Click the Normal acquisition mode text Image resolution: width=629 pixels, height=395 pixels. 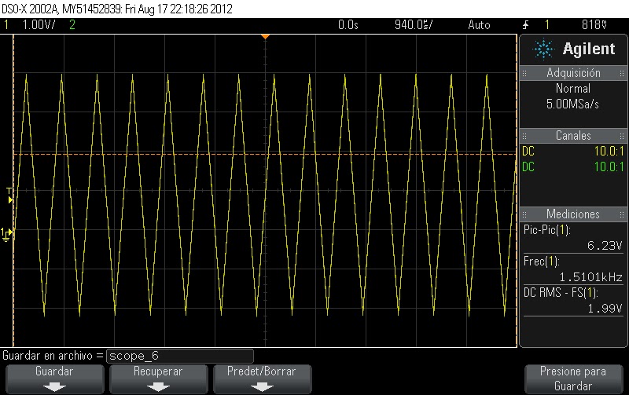(x=573, y=89)
